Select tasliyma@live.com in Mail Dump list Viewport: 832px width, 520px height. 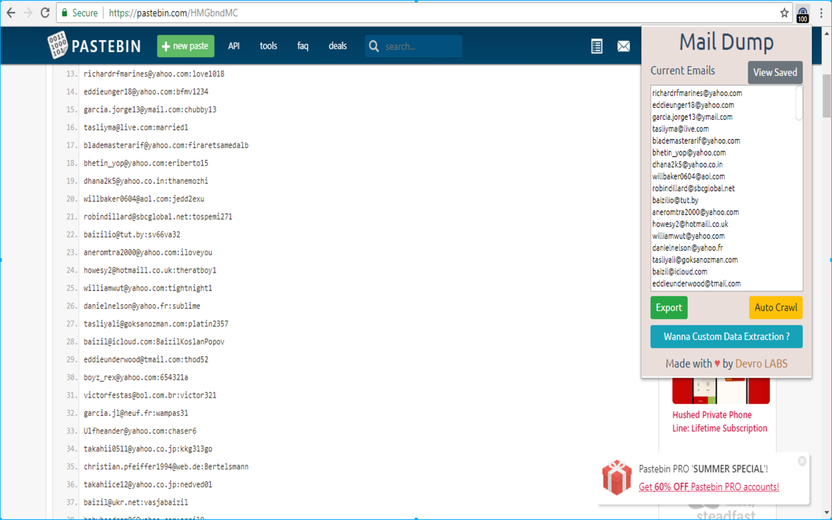point(681,129)
